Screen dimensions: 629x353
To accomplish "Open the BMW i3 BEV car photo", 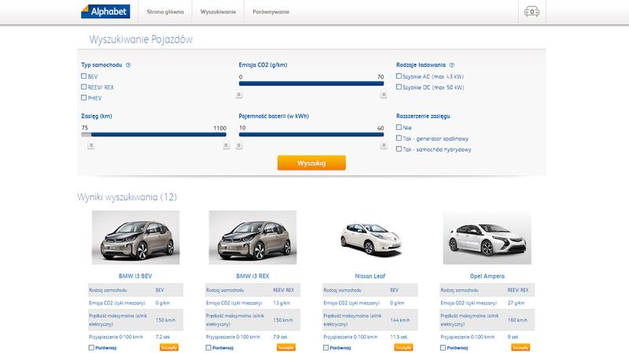I will pos(135,237).
